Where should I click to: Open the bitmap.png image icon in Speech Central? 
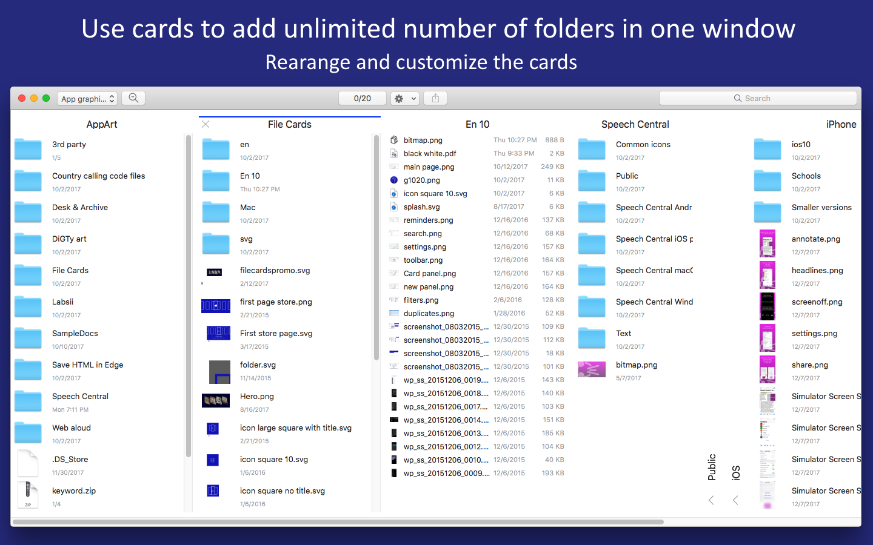click(x=592, y=369)
